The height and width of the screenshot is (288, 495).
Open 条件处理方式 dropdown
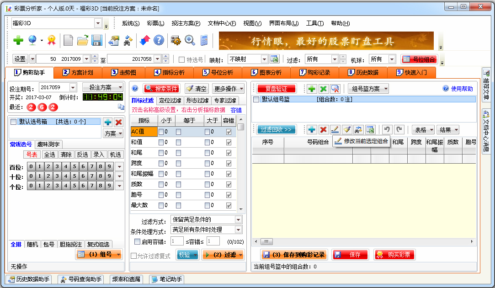[x=238, y=229]
